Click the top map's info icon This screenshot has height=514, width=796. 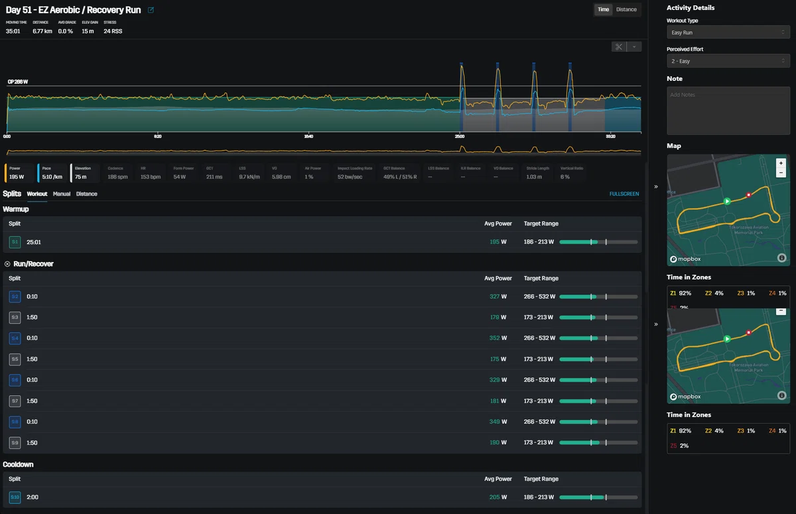[x=781, y=258]
